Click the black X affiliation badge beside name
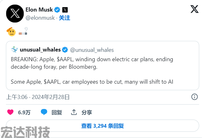The width and height of the screenshot is (202, 138). pos(65,10)
